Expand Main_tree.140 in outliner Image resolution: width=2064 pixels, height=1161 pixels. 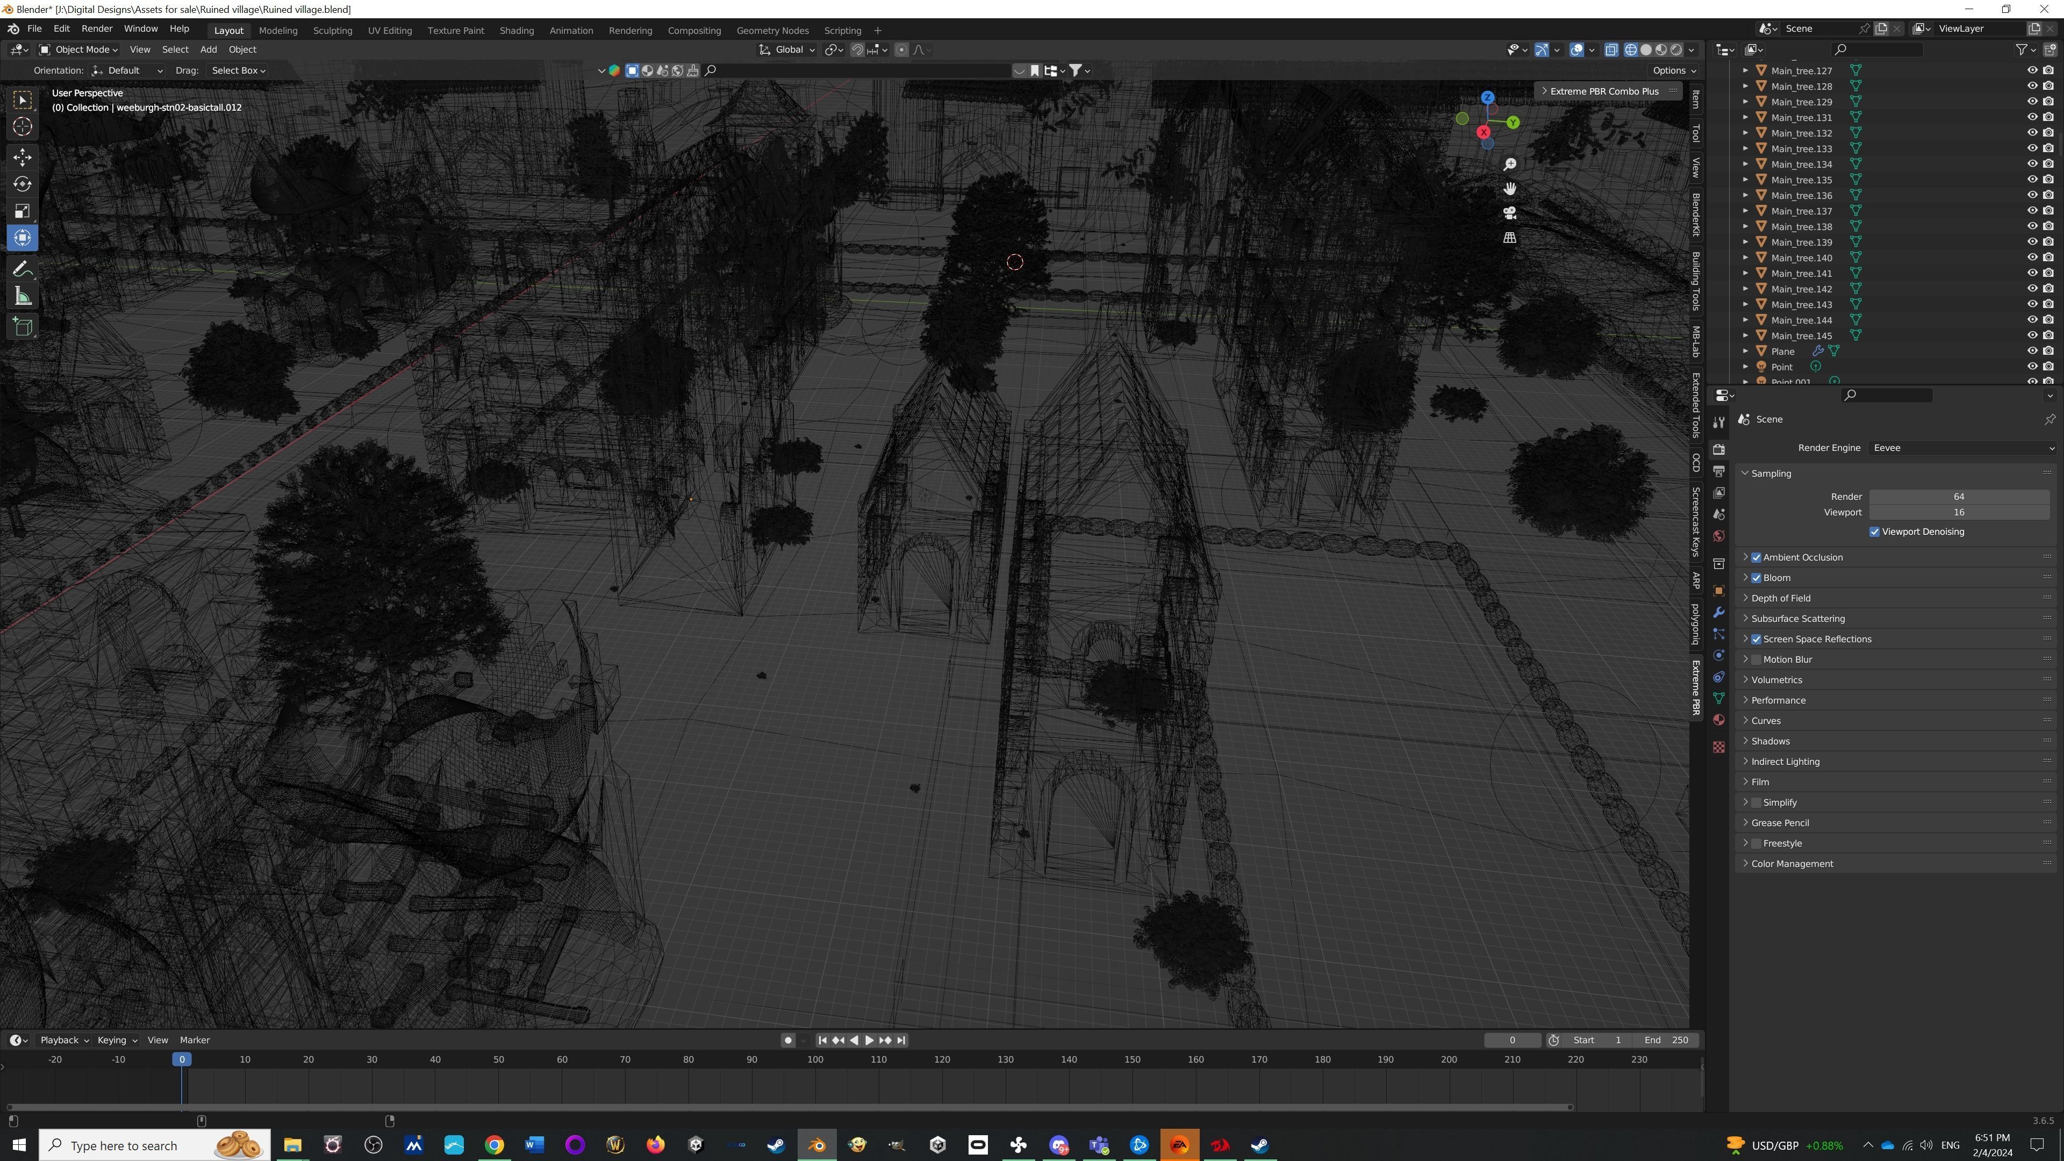(x=1745, y=258)
